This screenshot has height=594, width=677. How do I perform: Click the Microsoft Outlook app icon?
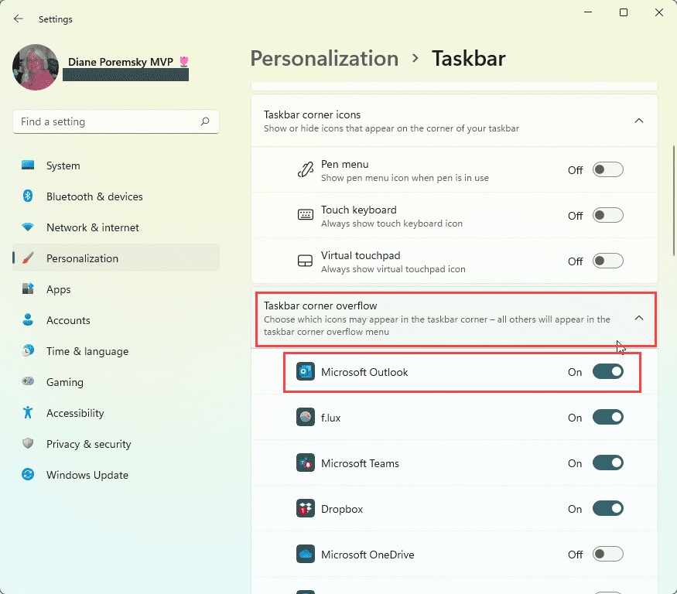pyautogui.click(x=306, y=372)
